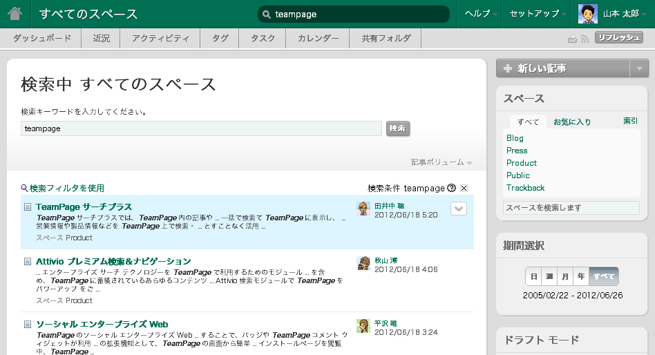This screenshot has width=655, height=355.
Task: Select the お気に入り tab in スペース panel
Action: (x=572, y=122)
